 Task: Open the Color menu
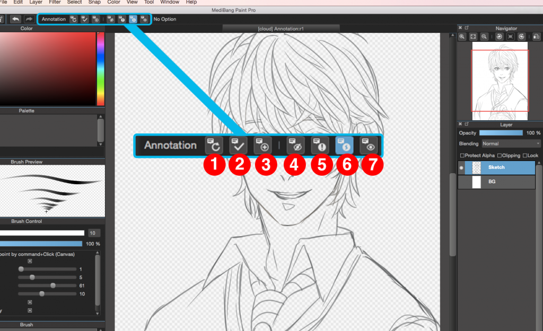coord(113,2)
